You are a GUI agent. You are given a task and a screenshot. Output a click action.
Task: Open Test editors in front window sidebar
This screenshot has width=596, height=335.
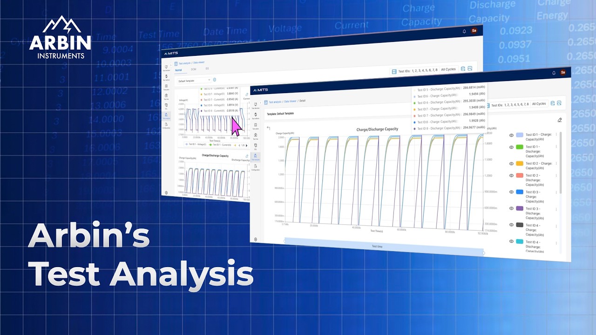[x=256, y=116]
